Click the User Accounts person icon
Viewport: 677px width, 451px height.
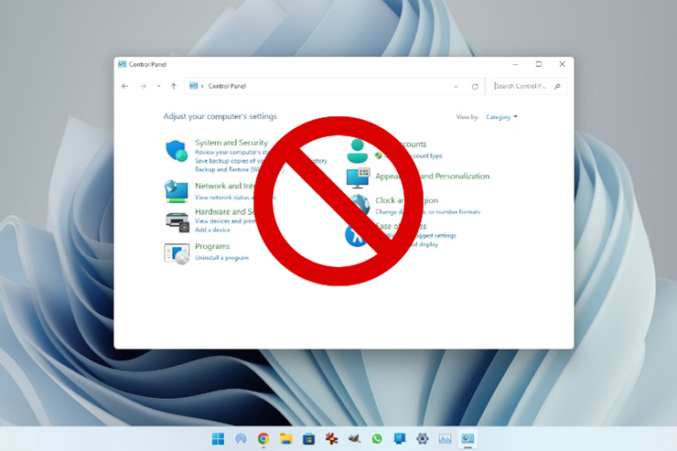[x=357, y=147]
